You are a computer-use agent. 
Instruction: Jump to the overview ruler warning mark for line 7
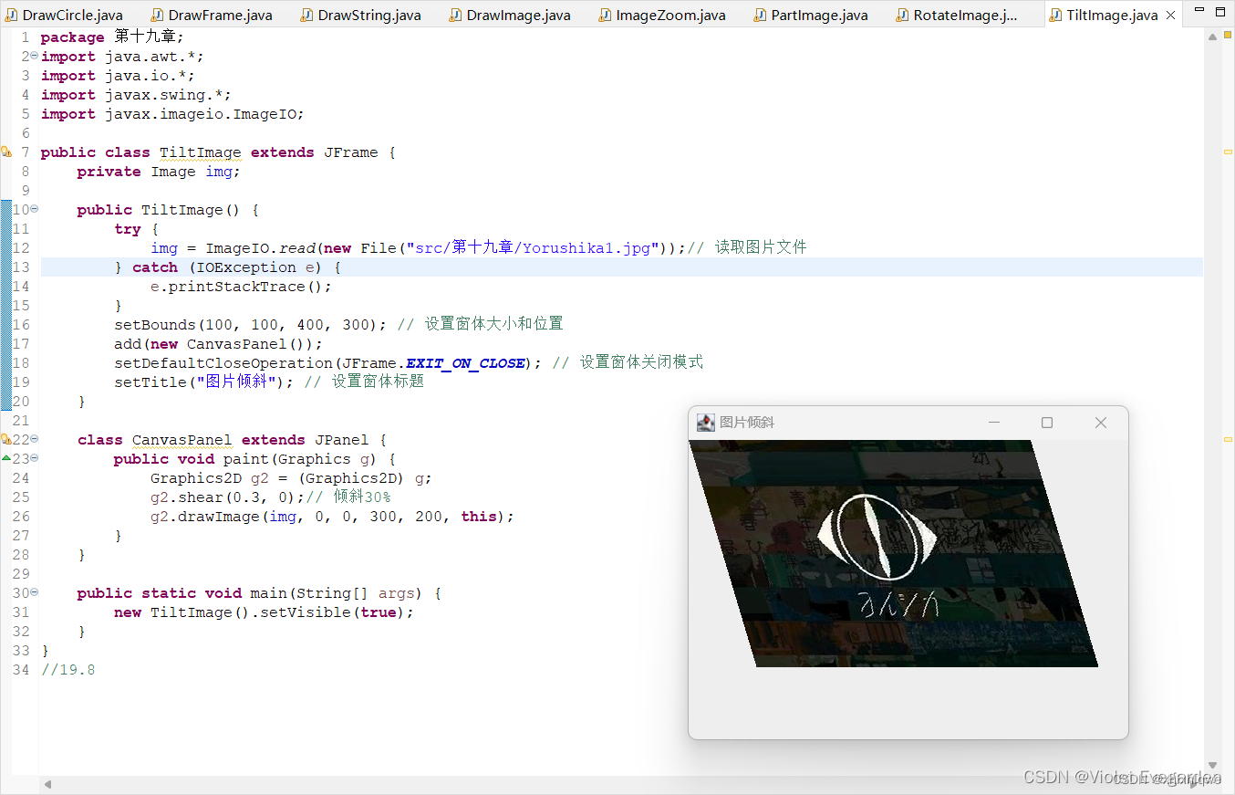1228,152
